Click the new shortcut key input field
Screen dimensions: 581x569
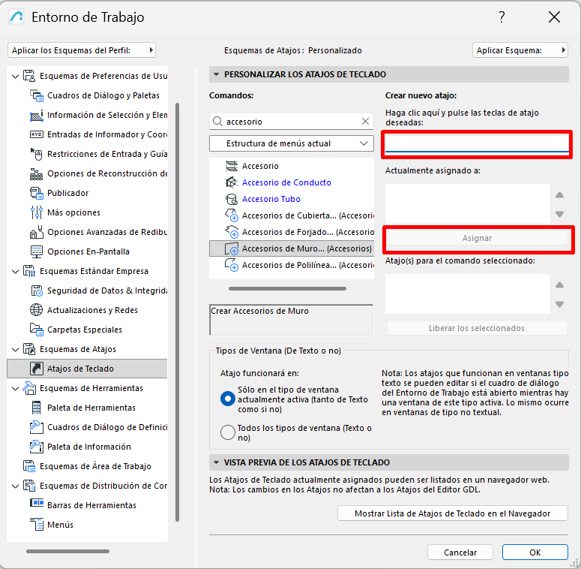coord(476,143)
